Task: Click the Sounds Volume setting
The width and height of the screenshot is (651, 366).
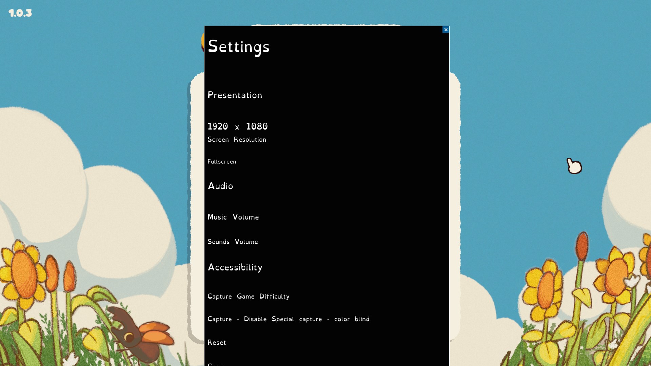Action: point(233,242)
